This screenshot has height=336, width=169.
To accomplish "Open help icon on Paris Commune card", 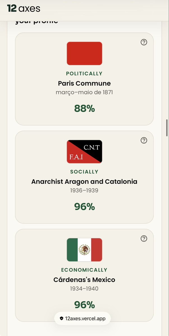I will tap(144, 42).
